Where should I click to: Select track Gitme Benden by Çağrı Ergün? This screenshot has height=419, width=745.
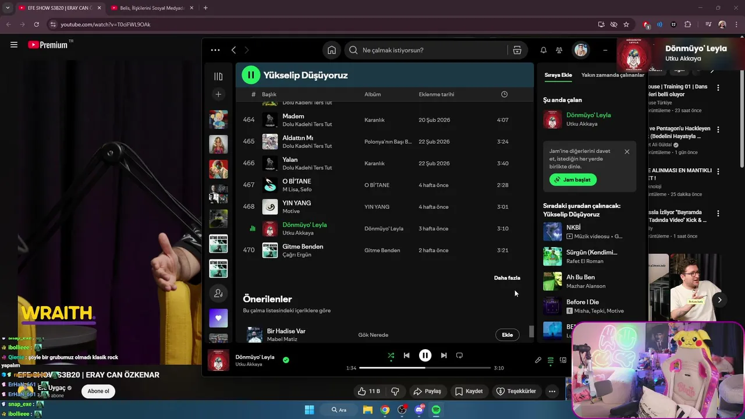pyautogui.click(x=384, y=250)
